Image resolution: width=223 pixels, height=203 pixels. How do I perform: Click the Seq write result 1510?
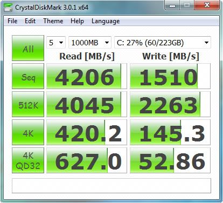170,76
